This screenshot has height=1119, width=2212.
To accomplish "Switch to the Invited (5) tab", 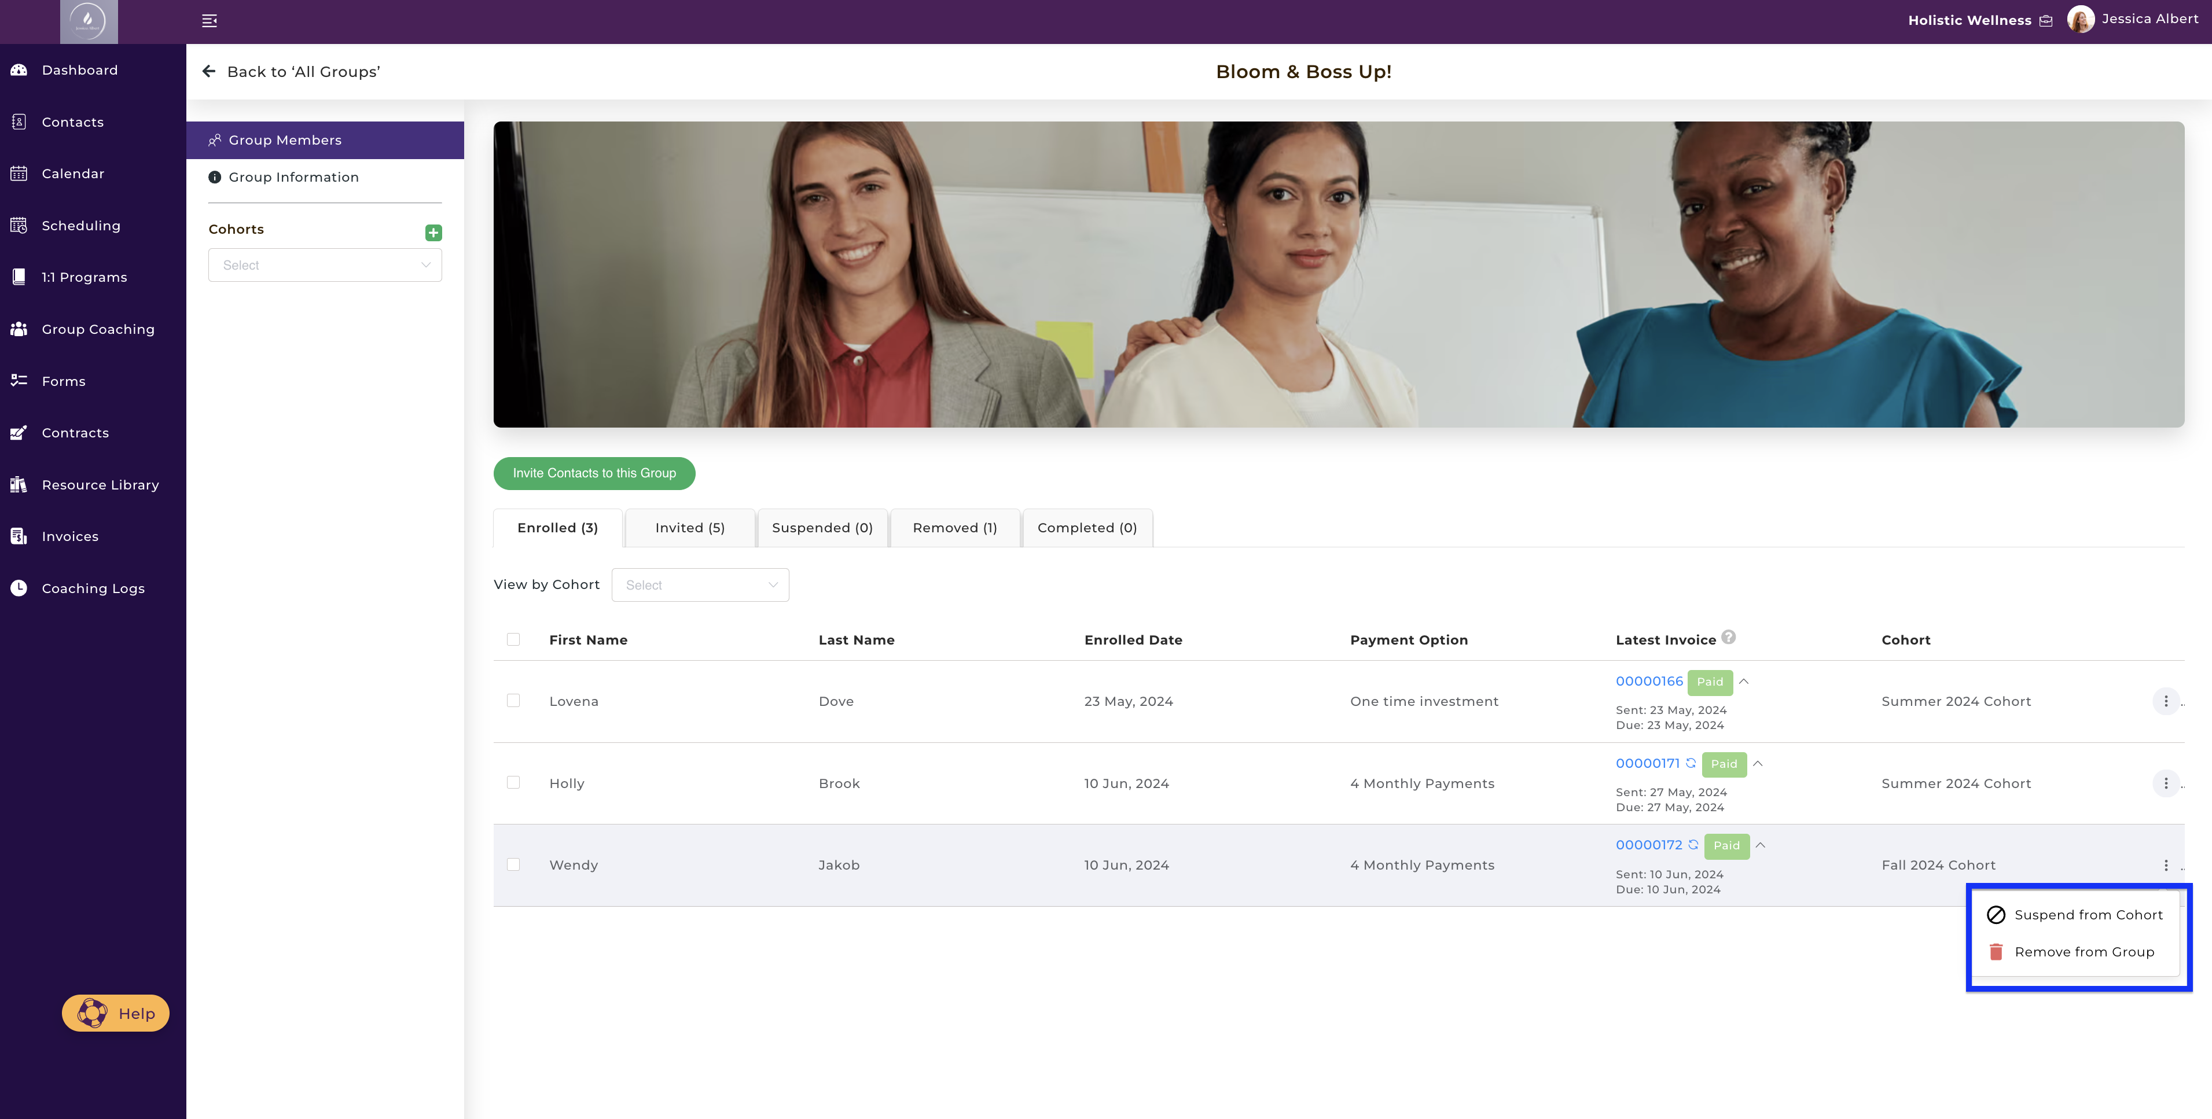I will point(689,528).
